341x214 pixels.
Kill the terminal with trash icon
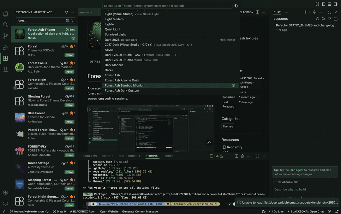coord(242,156)
